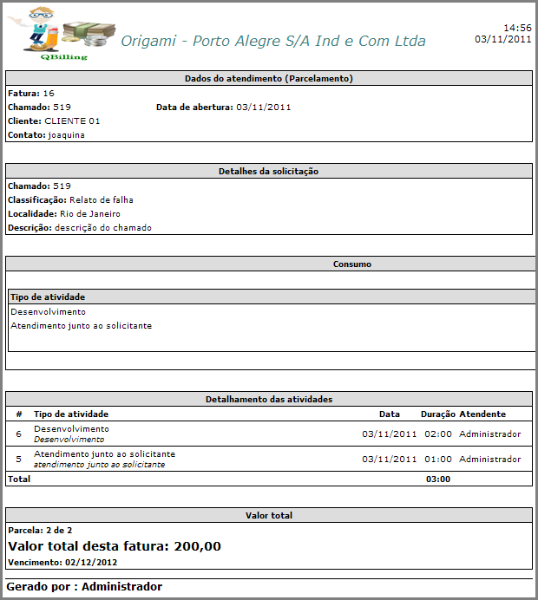The image size is (538, 600).
Task: Click the QBilling logo image
Action: [62, 33]
